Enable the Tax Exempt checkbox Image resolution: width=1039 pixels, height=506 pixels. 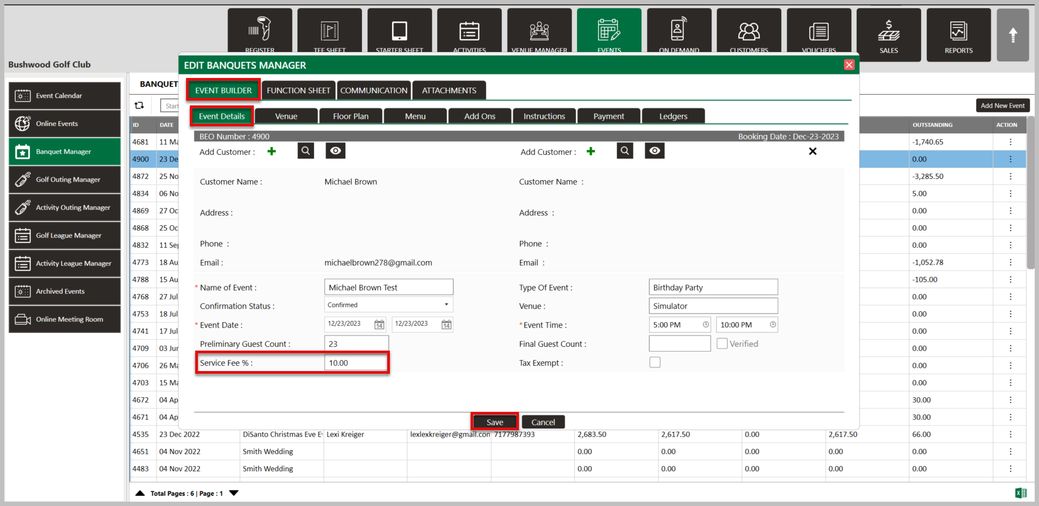[654, 363]
